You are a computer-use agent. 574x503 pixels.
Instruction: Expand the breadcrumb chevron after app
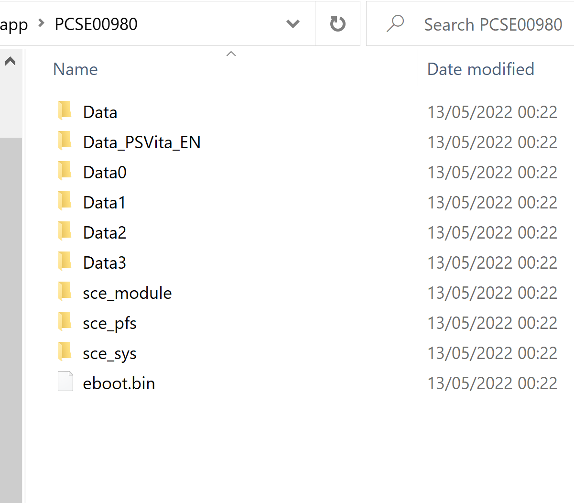[42, 23]
